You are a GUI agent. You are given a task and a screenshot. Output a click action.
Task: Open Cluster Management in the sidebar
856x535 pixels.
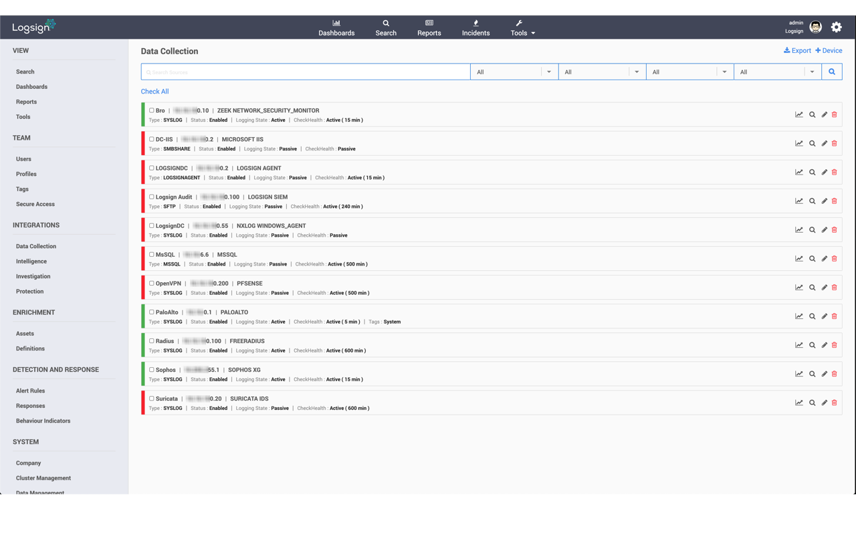[x=43, y=478]
